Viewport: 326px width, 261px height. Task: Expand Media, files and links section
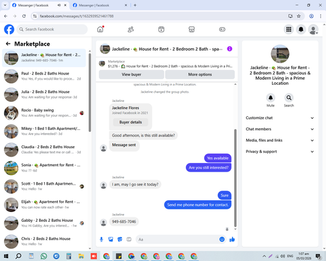[x=280, y=140]
